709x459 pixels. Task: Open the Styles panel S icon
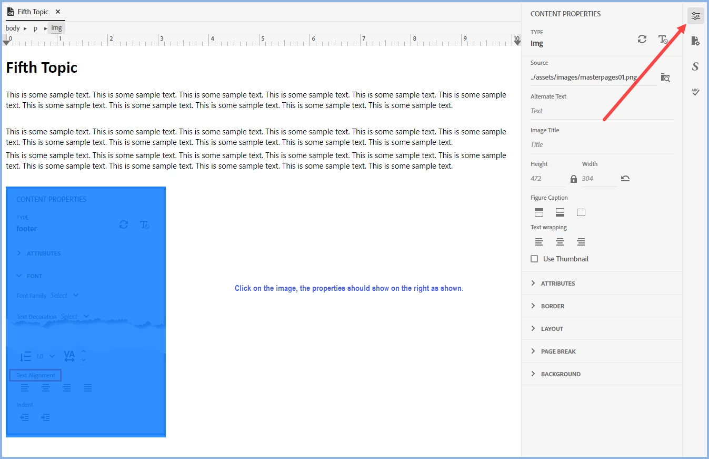(x=695, y=66)
